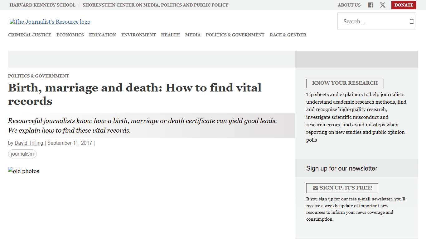Click the old photos image placeholder

pos(23,171)
